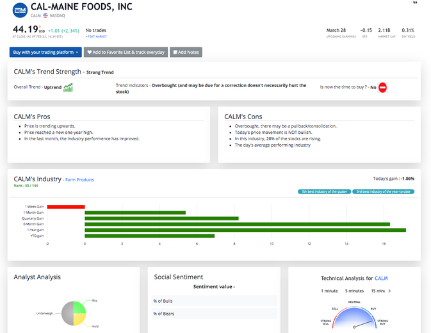Click the Rank : 50 / 144 text

pos(26,186)
